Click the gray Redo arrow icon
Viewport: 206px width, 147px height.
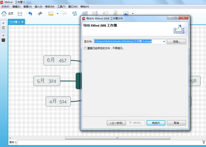(40, 13)
